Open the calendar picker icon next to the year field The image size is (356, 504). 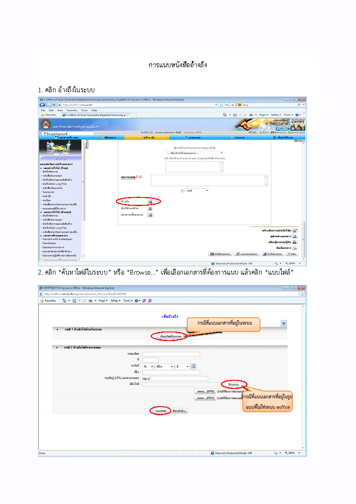pos(193,366)
